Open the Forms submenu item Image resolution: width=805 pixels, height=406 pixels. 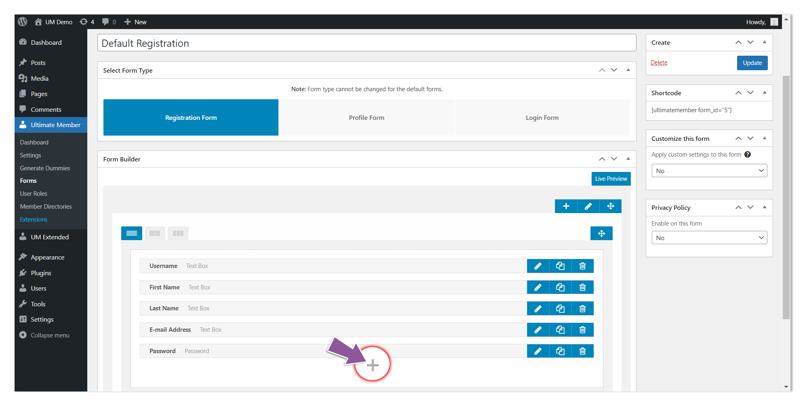pyautogui.click(x=28, y=181)
